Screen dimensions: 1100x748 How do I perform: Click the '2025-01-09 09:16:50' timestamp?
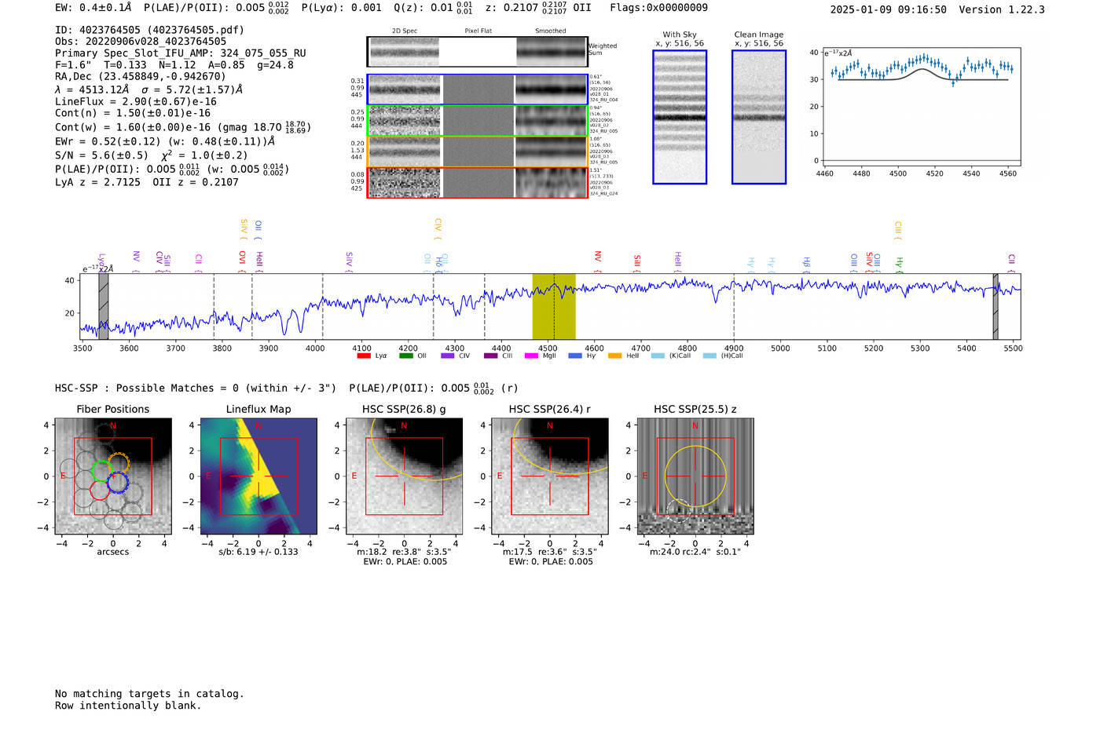point(888,9)
